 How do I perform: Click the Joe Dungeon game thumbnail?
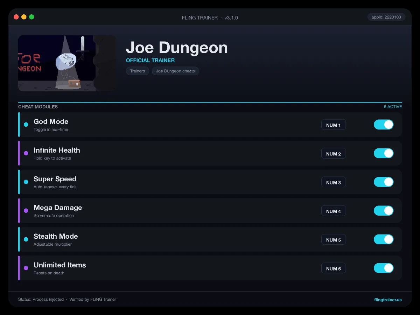point(67,63)
